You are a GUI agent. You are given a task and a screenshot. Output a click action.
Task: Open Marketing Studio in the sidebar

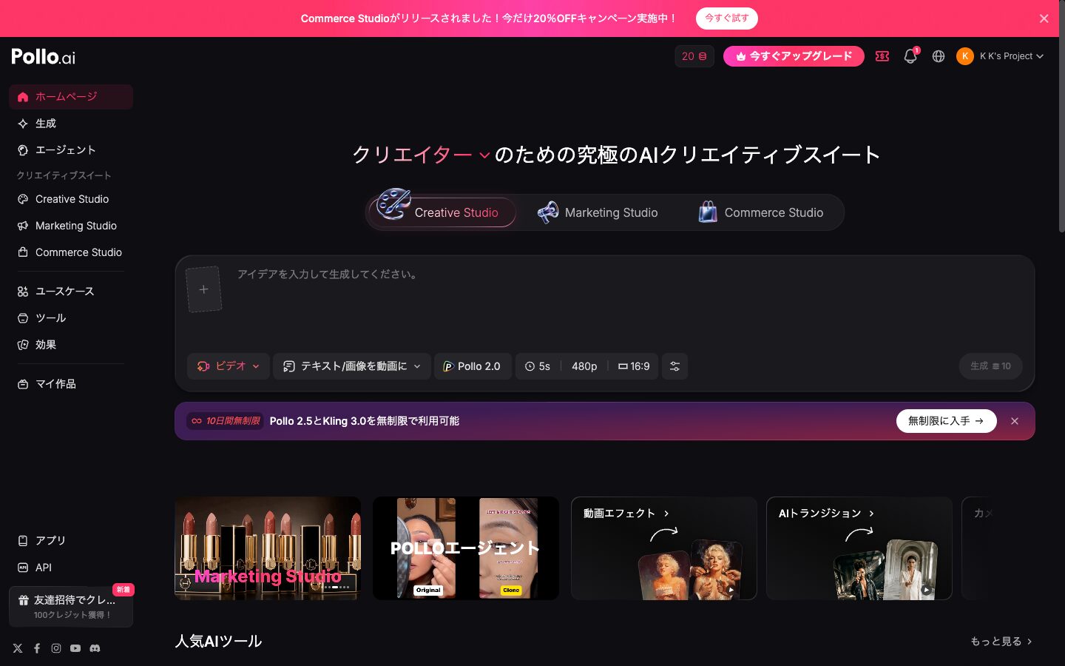71,226
